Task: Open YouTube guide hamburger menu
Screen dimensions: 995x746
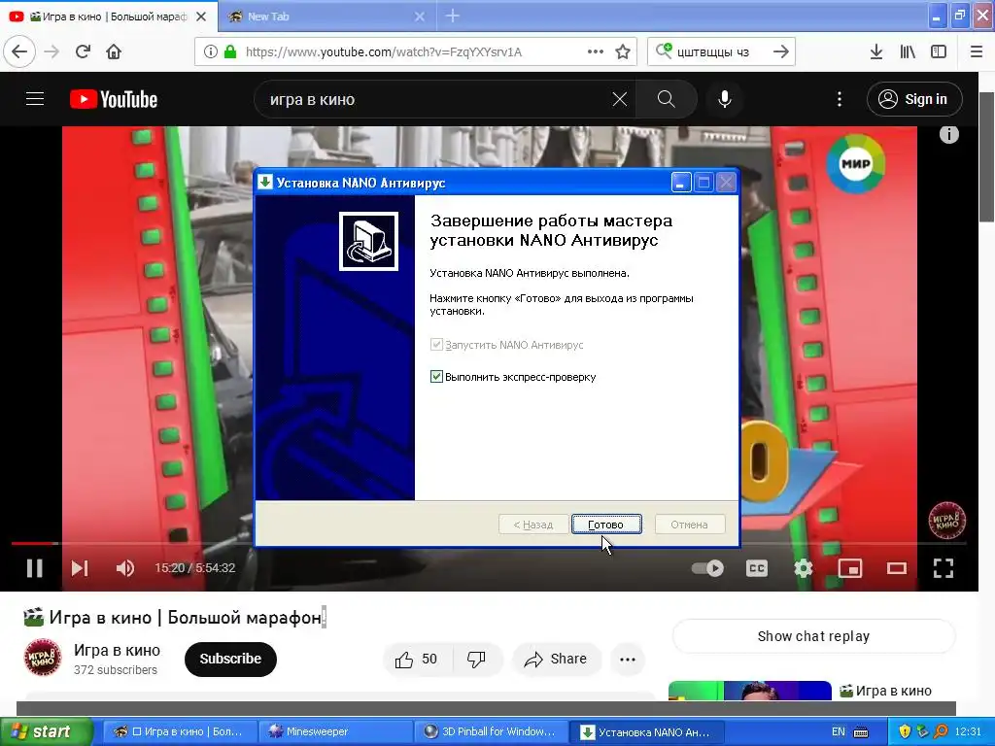Action: click(35, 99)
